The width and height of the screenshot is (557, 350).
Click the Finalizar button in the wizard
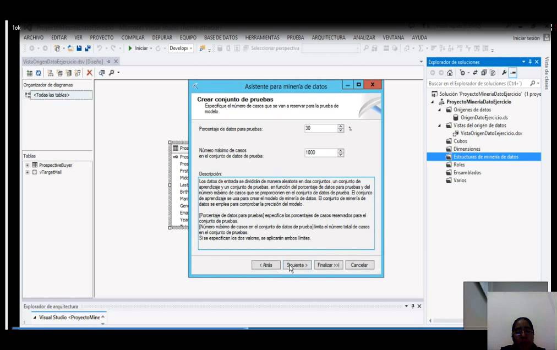329,265
